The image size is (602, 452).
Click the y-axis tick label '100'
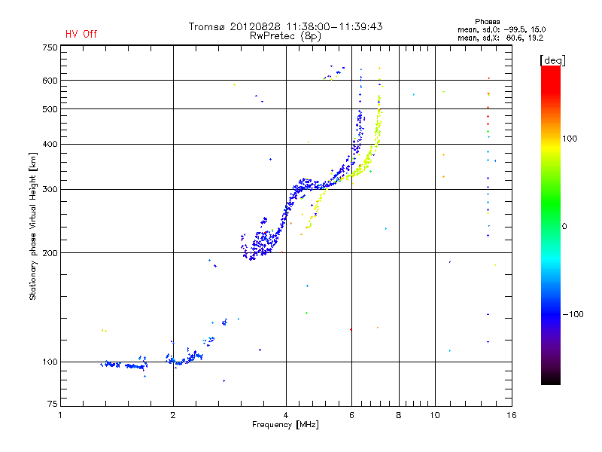tap(50, 362)
